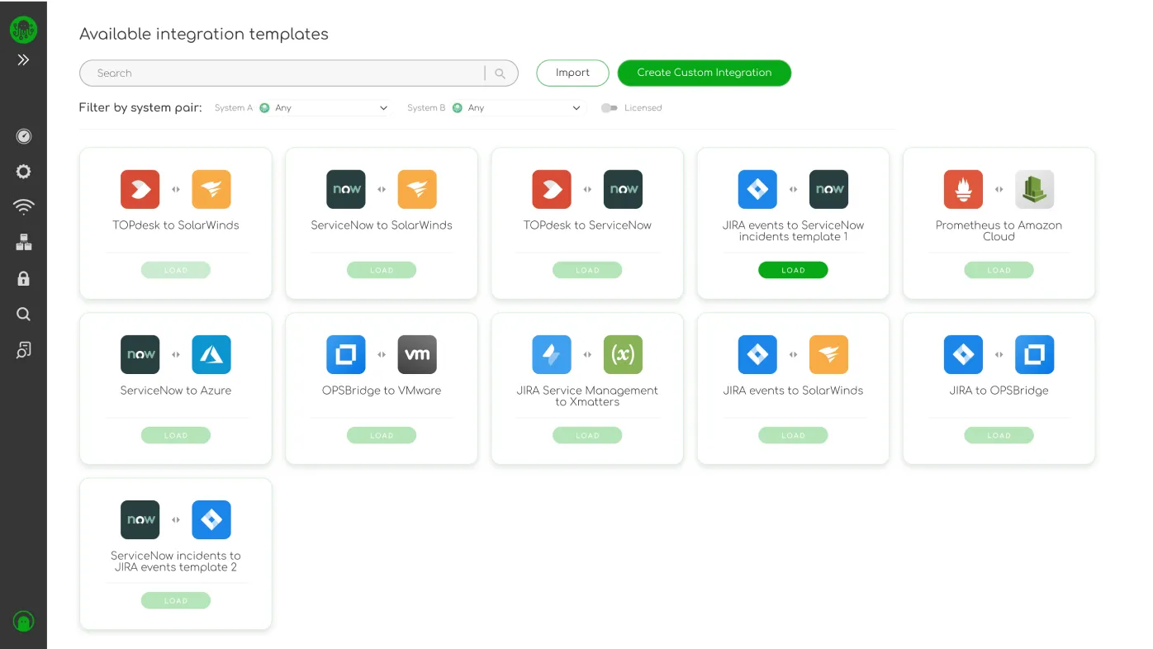Click the ServiceNow icon on JIRA events to ServiceNow card
The height and width of the screenshot is (649, 1153).
[828, 189]
